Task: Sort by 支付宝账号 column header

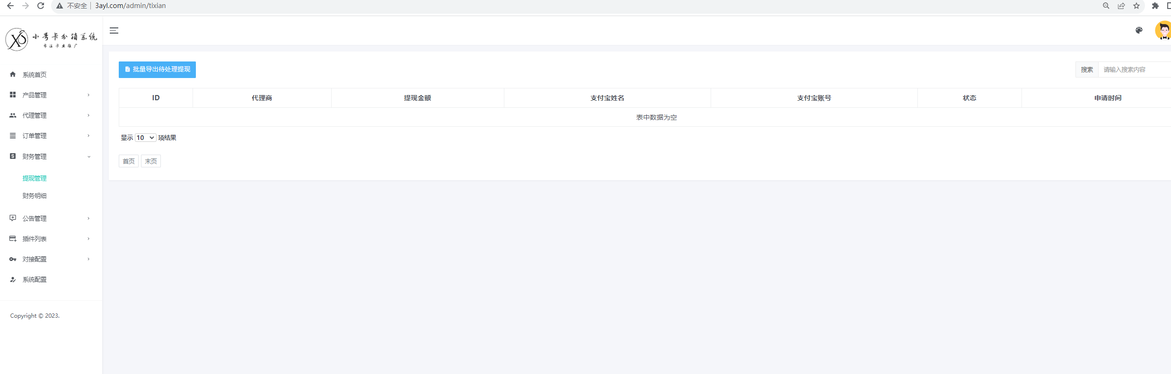Action: coord(814,98)
